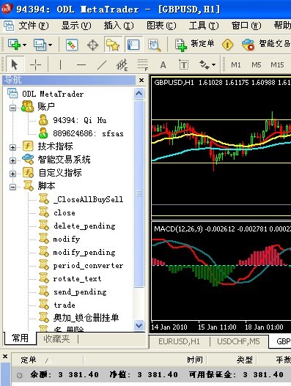
Task: Select the Fibonacci retracement tool
Action: point(142,65)
